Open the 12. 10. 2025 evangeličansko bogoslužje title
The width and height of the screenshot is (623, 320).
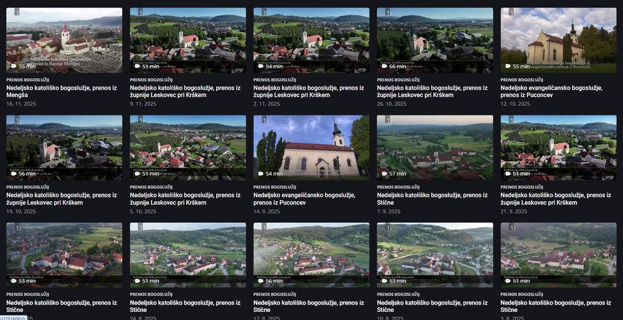[551, 92]
